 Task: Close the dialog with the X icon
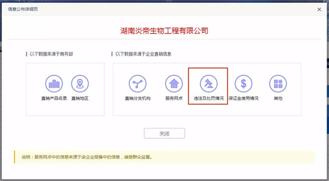click(x=319, y=9)
